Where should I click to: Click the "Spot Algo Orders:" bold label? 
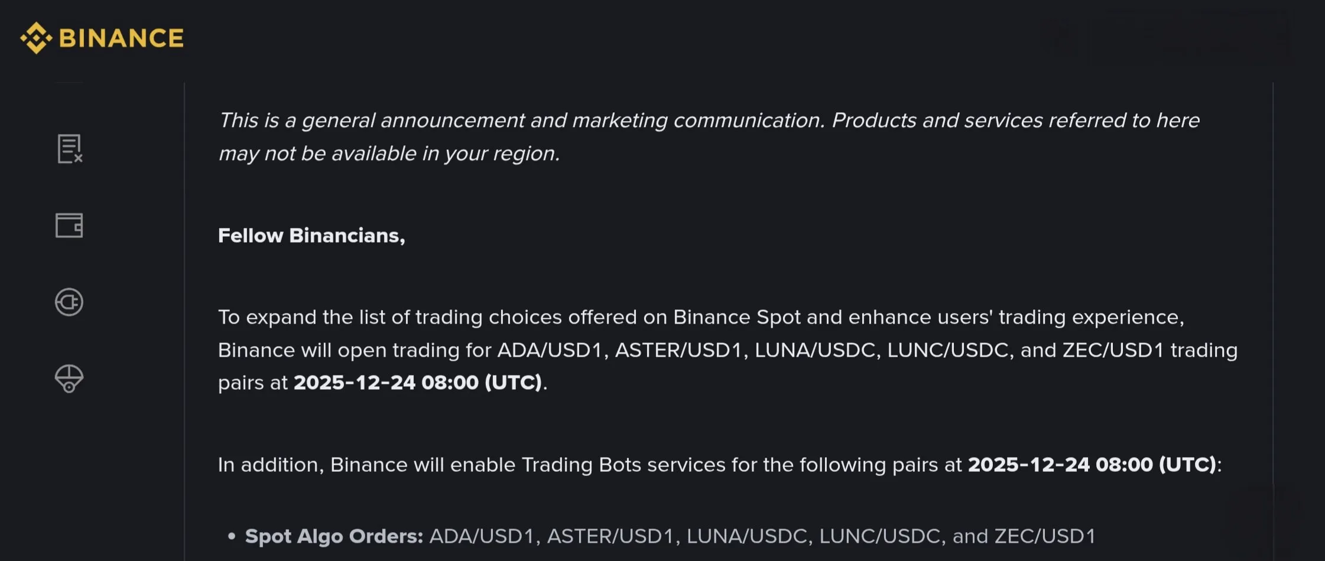click(334, 536)
